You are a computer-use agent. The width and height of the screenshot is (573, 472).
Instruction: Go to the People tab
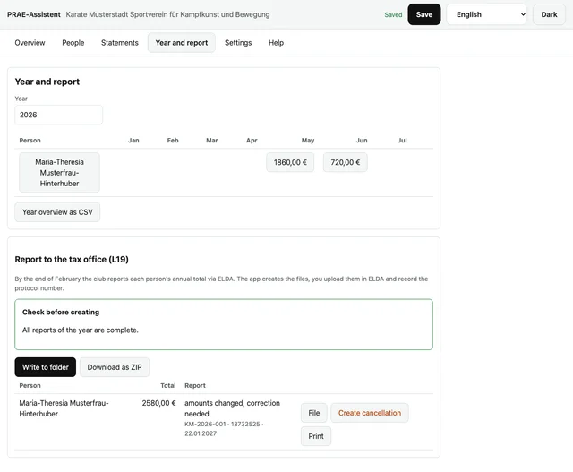(73, 43)
